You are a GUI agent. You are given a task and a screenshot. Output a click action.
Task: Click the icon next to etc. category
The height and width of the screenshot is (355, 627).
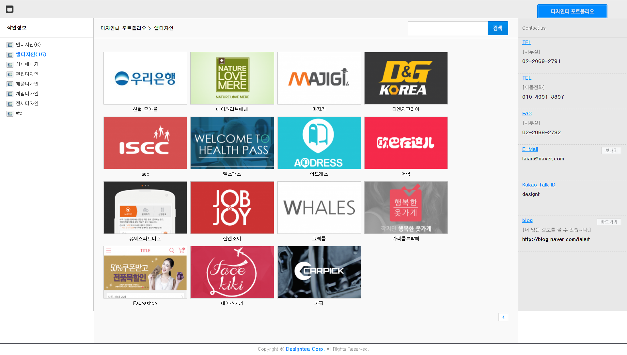click(10, 113)
